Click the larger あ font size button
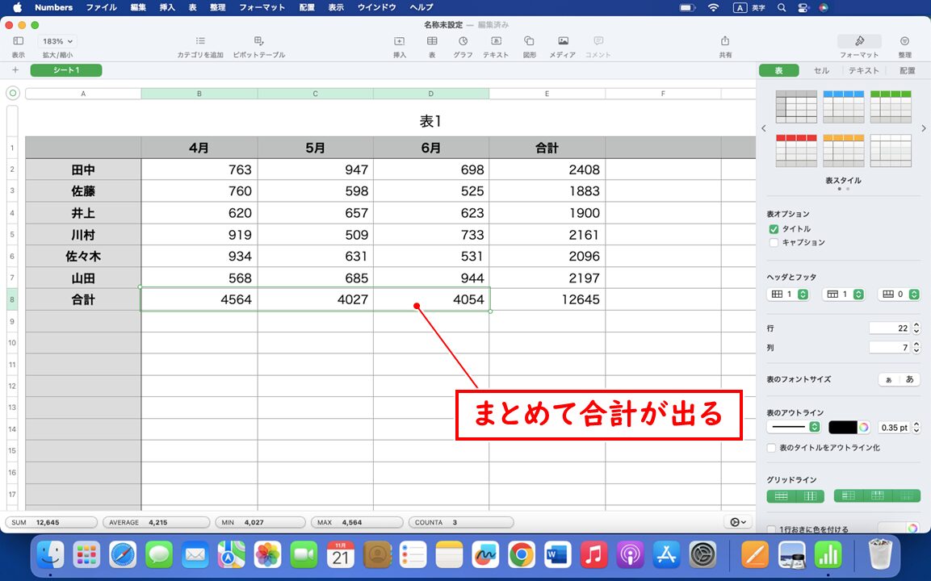 click(911, 379)
